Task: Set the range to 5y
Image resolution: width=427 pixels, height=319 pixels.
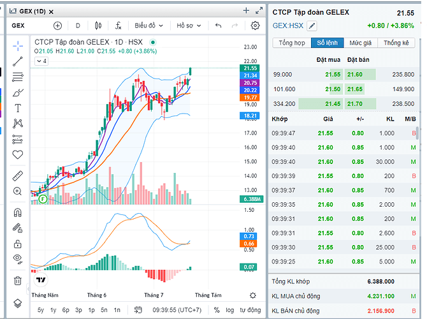Action: pos(41,310)
